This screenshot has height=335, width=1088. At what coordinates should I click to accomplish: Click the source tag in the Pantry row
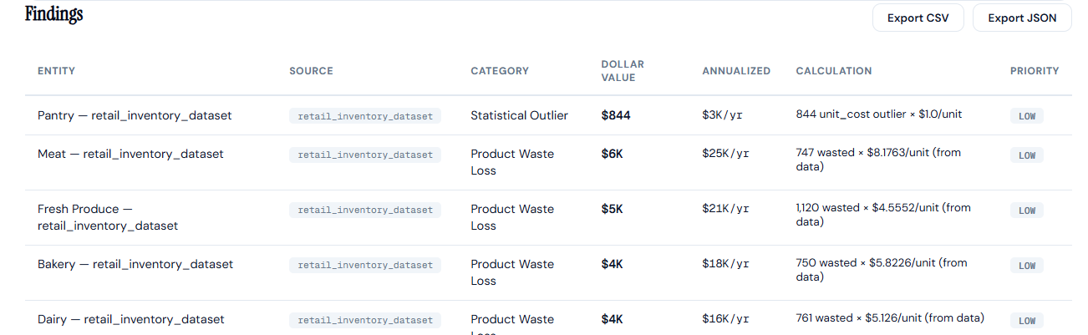(x=365, y=116)
